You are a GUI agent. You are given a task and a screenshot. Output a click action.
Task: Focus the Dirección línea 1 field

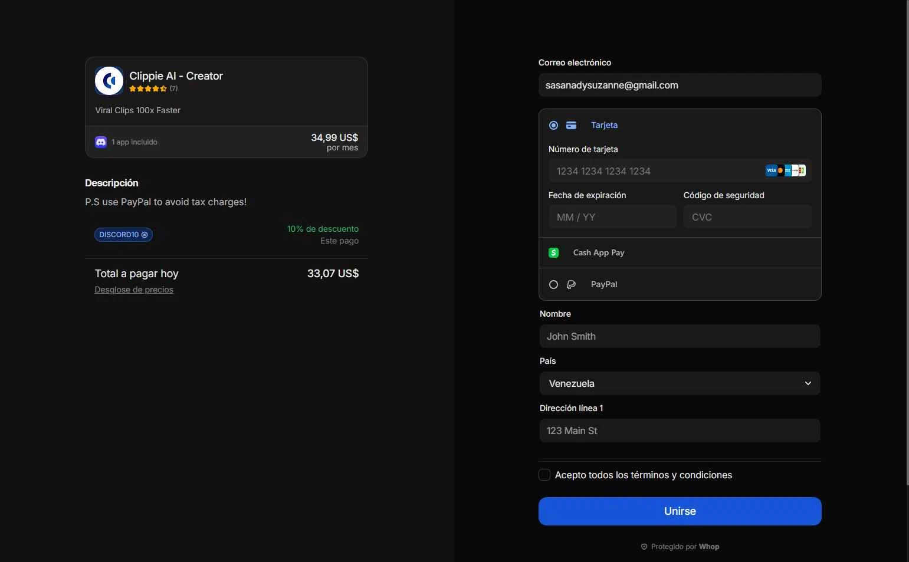680,430
